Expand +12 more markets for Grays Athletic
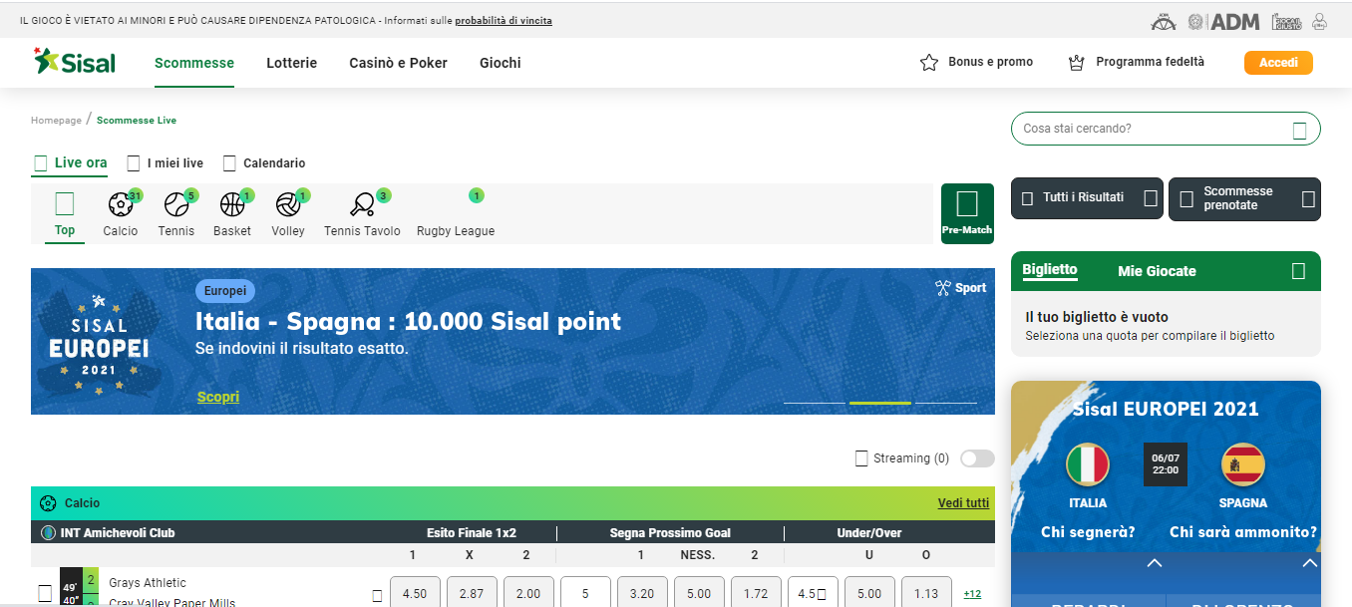The width and height of the screenshot is (1352, 607). click(972, 594)
